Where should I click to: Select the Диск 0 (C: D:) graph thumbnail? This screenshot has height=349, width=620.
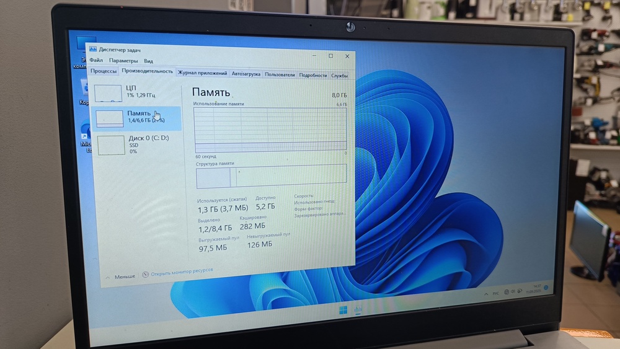[x=111, y=145]
